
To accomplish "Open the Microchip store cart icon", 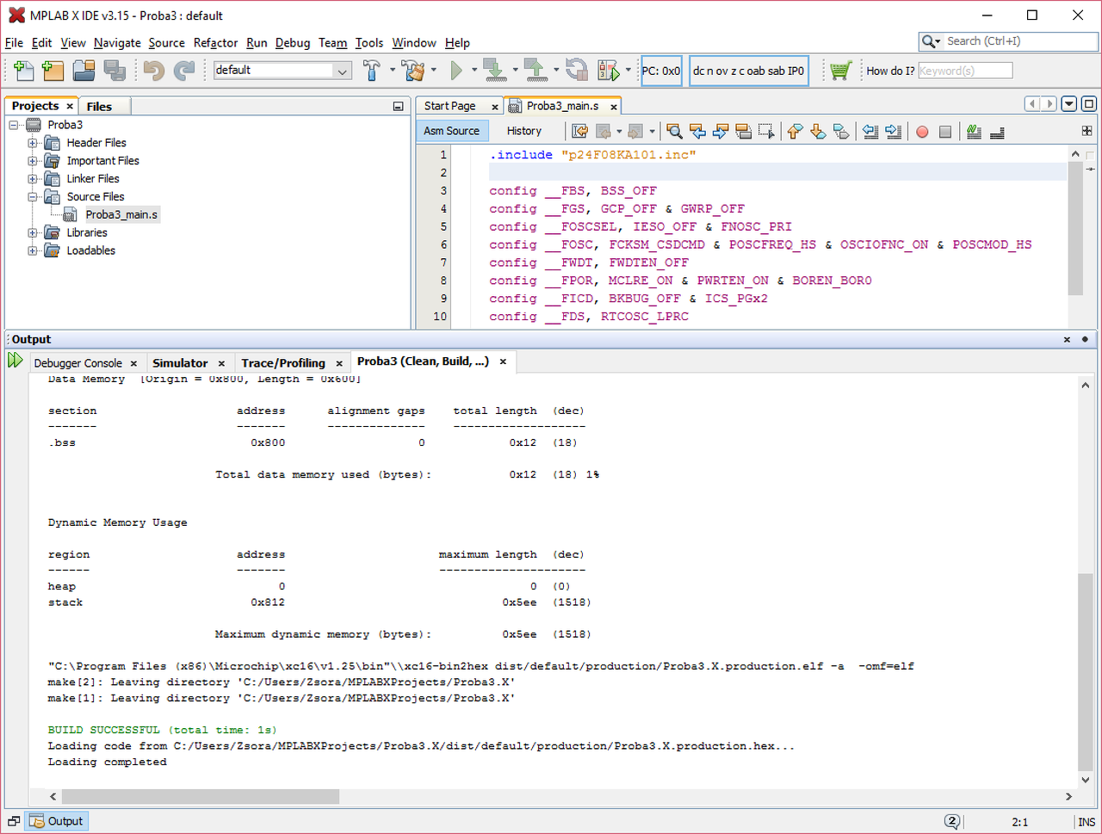I will (x=840, y=71).
